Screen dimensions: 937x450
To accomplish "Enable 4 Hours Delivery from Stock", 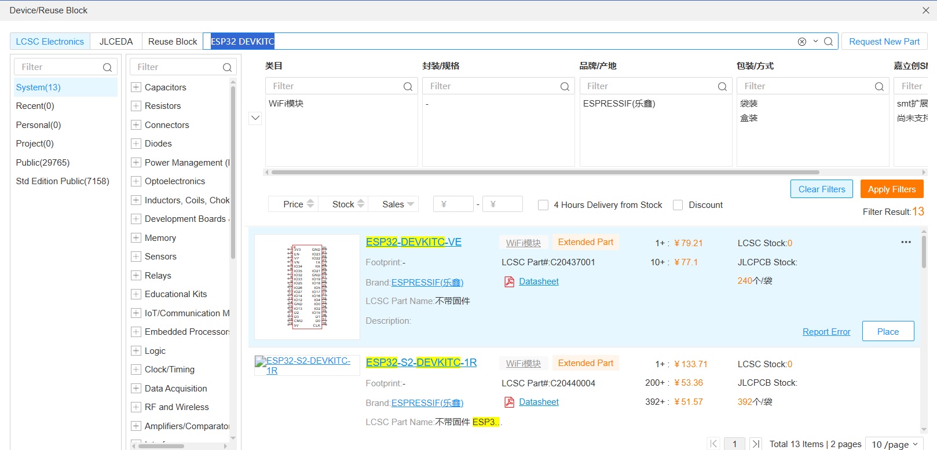I will click(x=543, y=205).
